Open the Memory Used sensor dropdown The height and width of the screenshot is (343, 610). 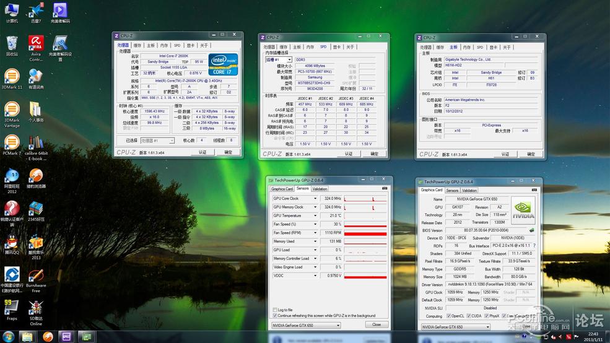tap(315, 241)
